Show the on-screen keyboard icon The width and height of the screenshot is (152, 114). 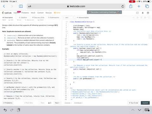click(147, 110)
